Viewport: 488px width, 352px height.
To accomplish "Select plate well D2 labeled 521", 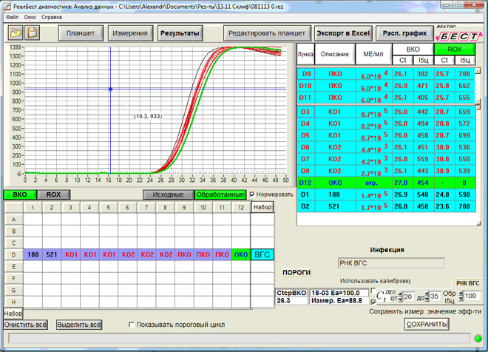I will [52, 254].
